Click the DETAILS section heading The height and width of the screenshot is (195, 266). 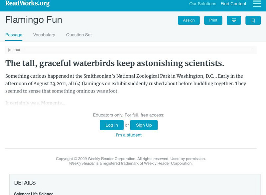(x=25, y=183)
